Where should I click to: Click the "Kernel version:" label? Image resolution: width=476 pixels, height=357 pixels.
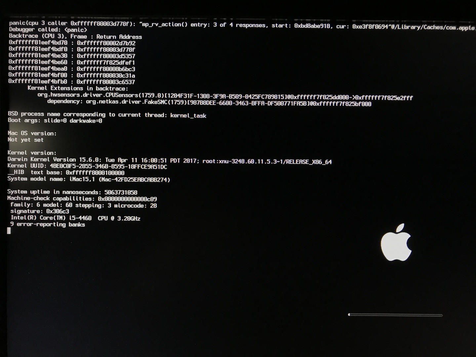[x=32, y=153]
